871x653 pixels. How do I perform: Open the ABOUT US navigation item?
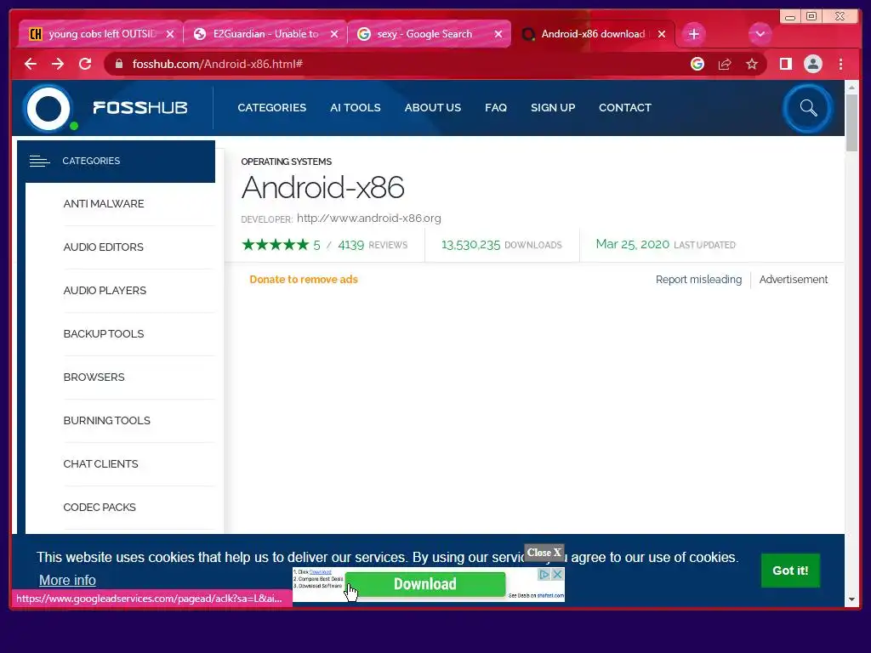(x=433, y=108)
